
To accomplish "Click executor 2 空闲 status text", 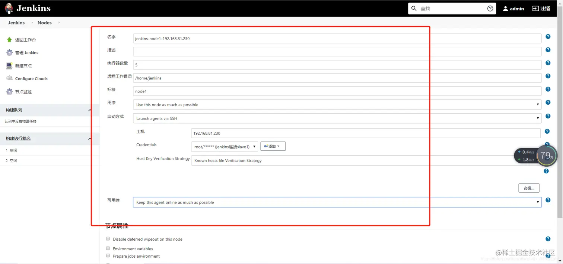I will pos(13,161).
